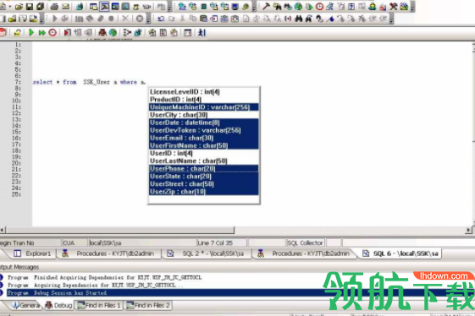Screen dimensions: 475x316
Task: Switch to the SQL 2 * tab
Action: (x=206, y=253)
